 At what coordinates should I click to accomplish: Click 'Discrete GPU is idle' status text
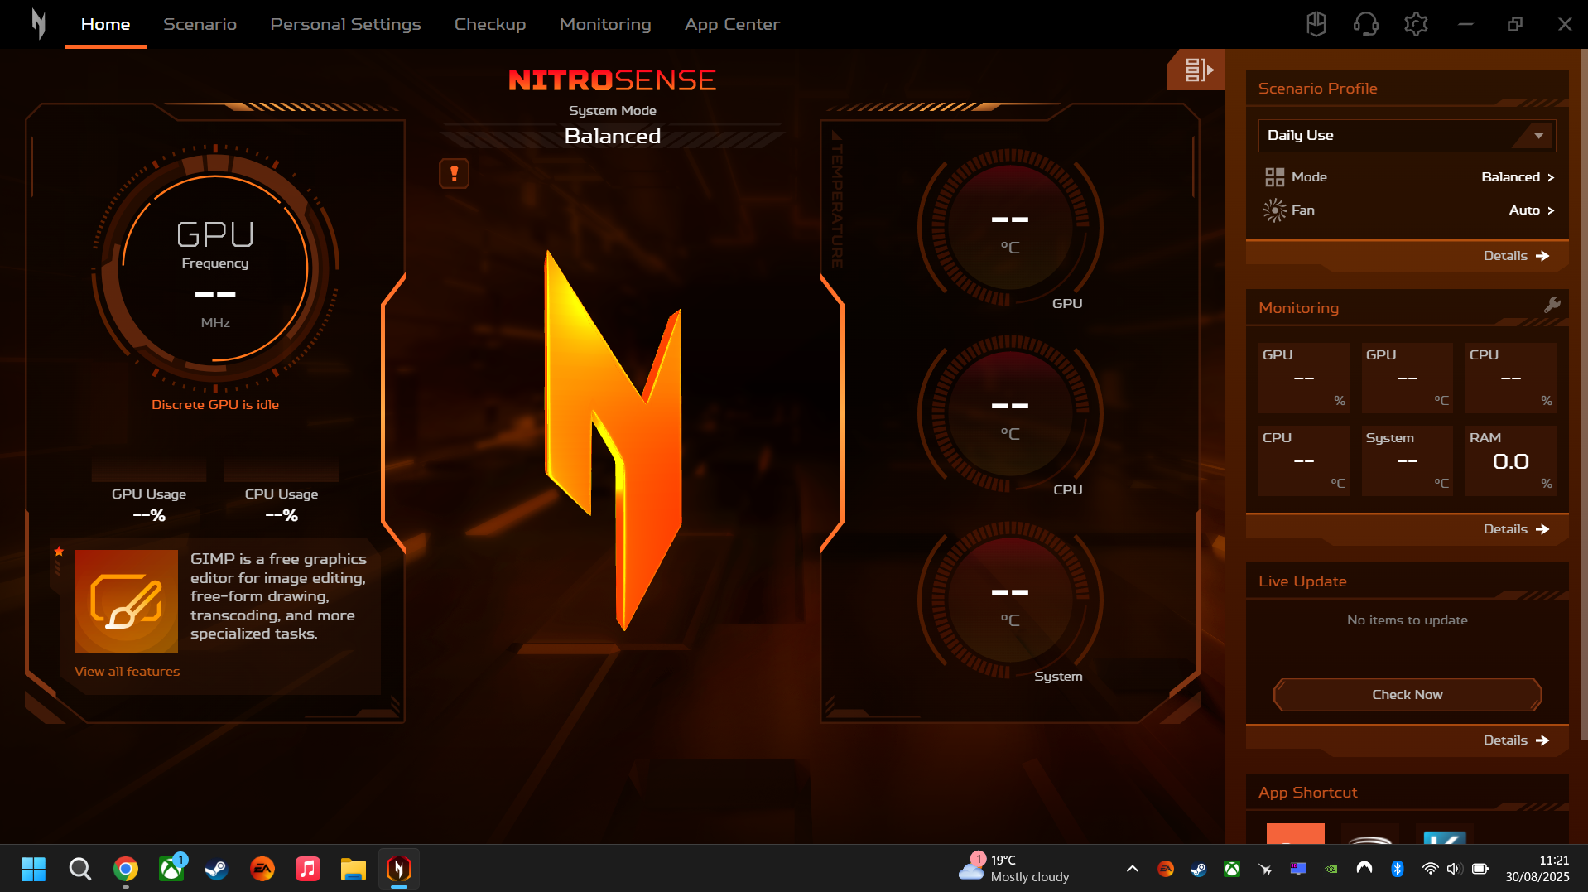tap(215, 405)
